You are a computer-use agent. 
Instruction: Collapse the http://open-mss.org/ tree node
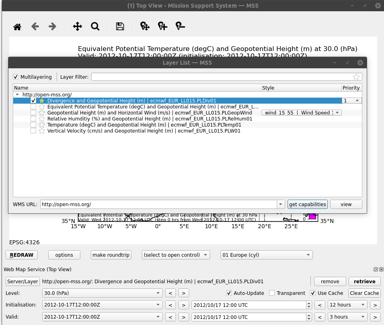point(16,94)
